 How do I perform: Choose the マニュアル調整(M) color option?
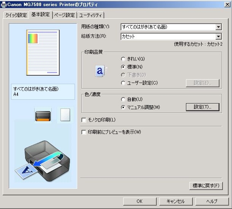click(x=140, y=107)
